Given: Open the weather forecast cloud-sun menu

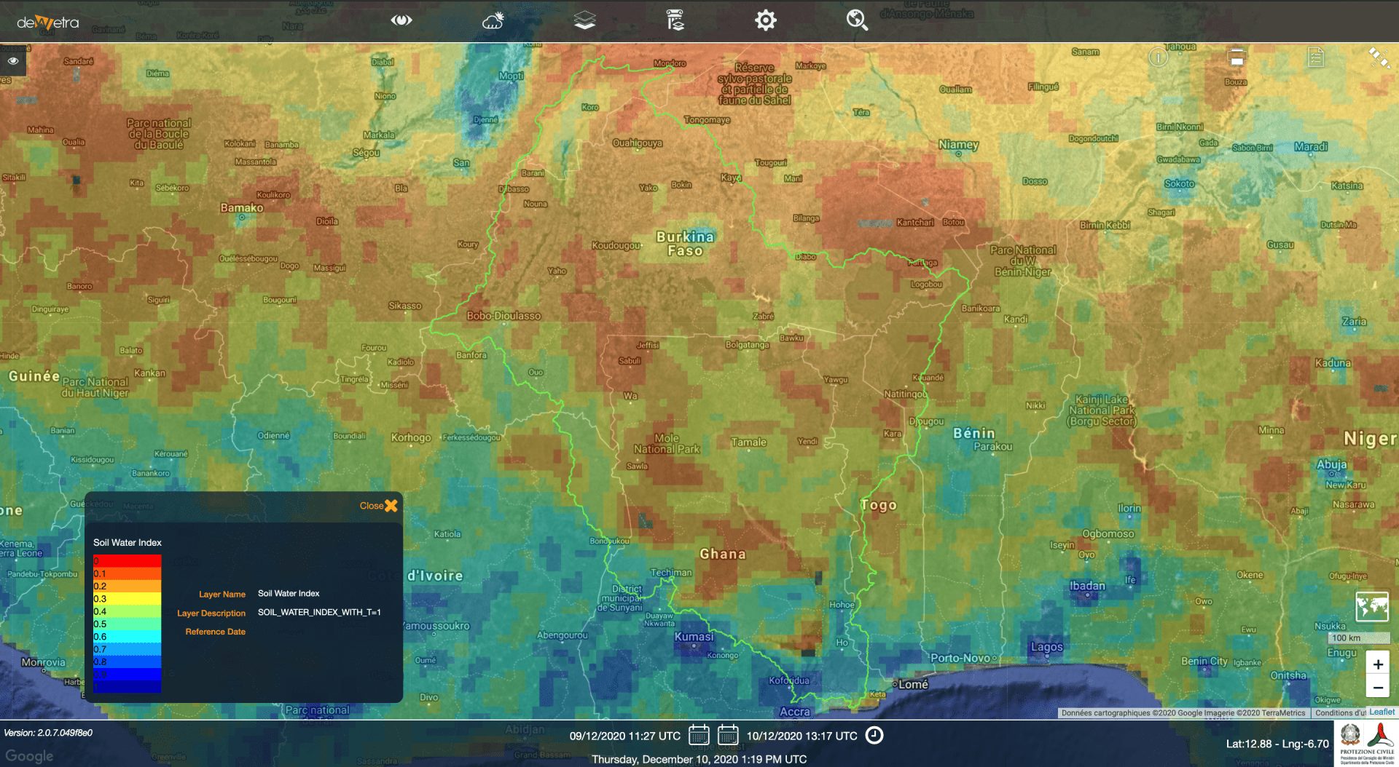Looking at the screenshot, I should coord(493,20).
